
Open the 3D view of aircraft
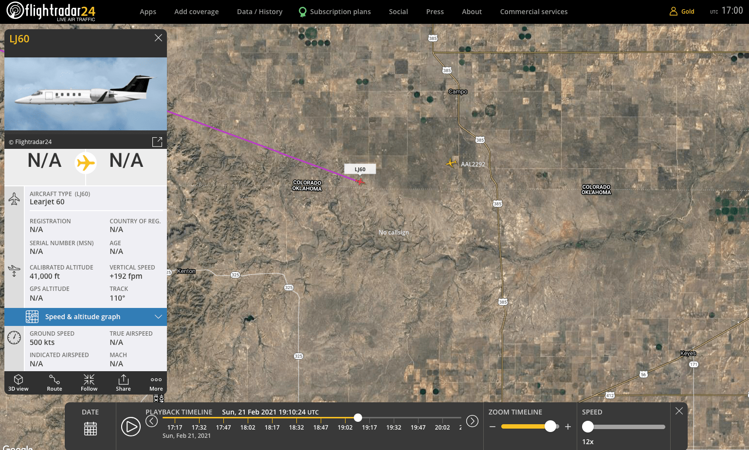click(x=18, y=382)
